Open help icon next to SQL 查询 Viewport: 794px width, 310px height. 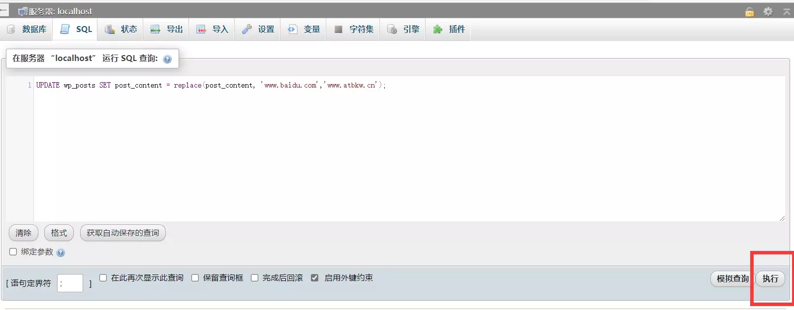(167, 59)
